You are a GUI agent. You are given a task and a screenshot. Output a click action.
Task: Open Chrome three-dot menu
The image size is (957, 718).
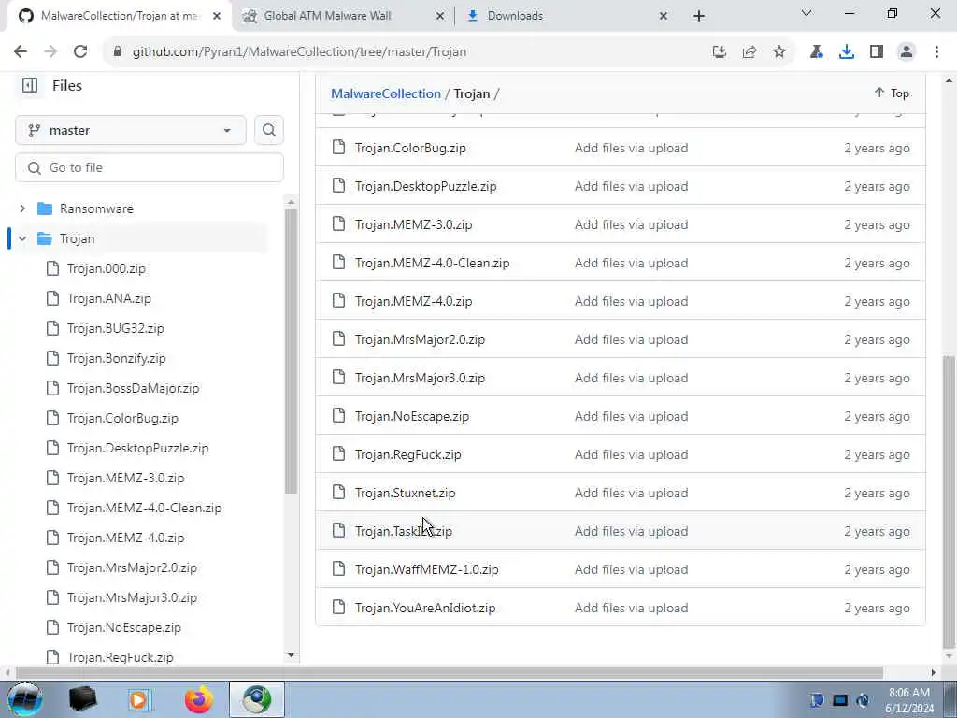(936, 52)
